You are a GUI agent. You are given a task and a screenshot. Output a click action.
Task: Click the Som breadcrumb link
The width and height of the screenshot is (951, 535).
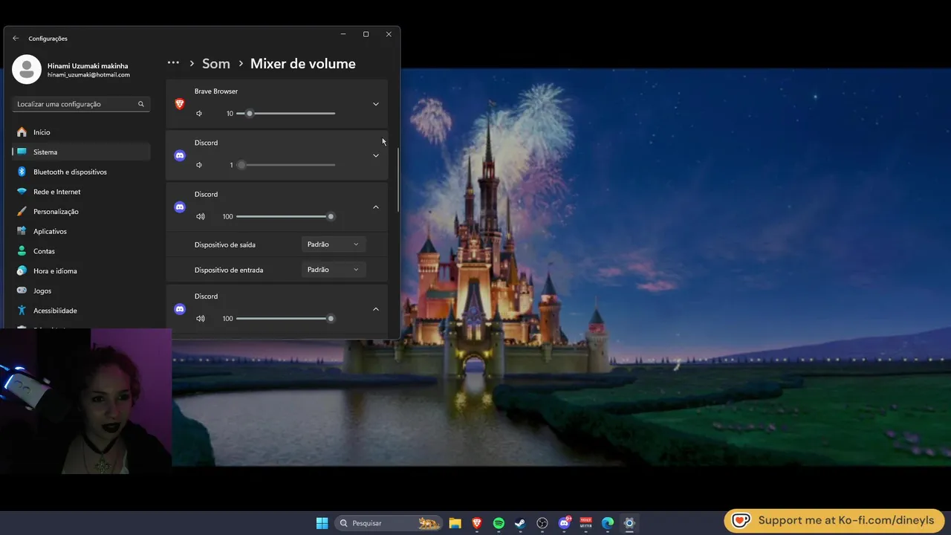click(x=216, y=64)
